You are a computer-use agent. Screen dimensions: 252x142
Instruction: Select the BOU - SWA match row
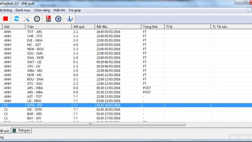[126, 79]
